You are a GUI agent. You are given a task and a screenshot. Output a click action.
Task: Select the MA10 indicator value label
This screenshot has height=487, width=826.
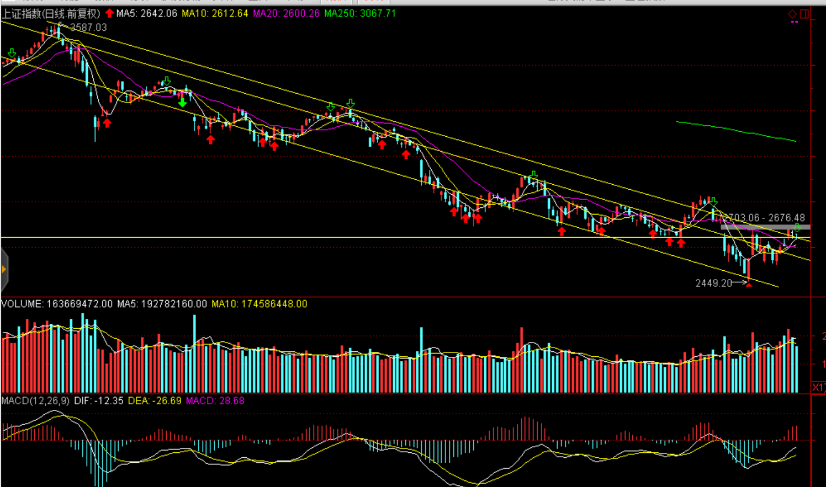[x=215, y=13]
